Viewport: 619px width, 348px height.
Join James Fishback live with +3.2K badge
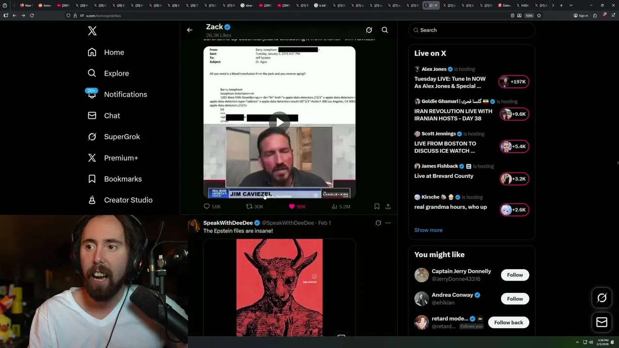pos(514,179)
